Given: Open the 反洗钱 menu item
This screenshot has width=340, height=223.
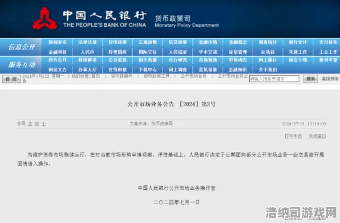Looking at the screenshot, I should (x=268, y=52).
